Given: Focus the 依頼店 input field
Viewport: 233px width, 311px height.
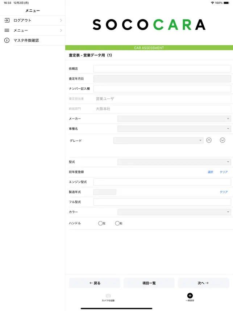Looking at the screenshot, I should coord(162,69).
